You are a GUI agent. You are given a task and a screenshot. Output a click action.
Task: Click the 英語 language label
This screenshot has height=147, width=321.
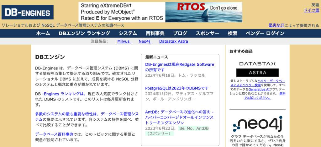click(315, 5)
